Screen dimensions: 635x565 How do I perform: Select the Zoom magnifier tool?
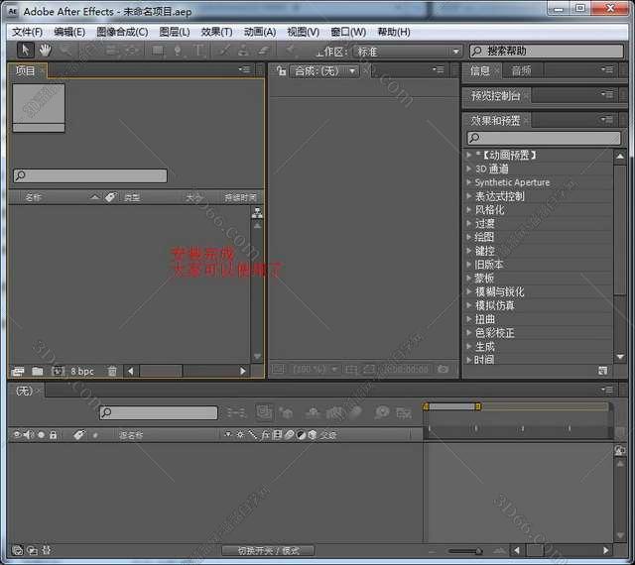pyautogui.click(x=64, y=51)
